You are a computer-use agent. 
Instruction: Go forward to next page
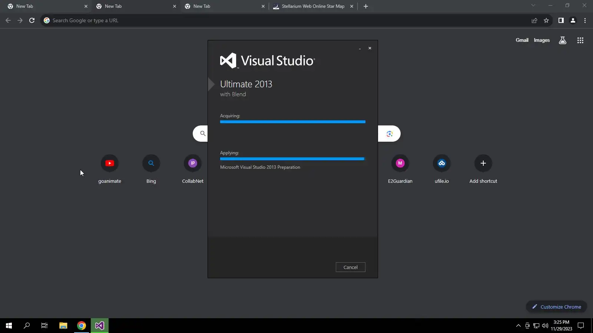(x=20, y=20)
